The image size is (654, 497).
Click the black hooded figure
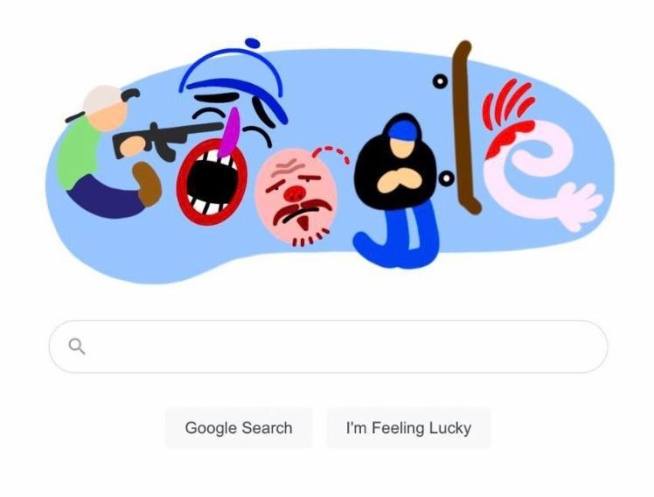pyautogui.click(x=396, y=162)
